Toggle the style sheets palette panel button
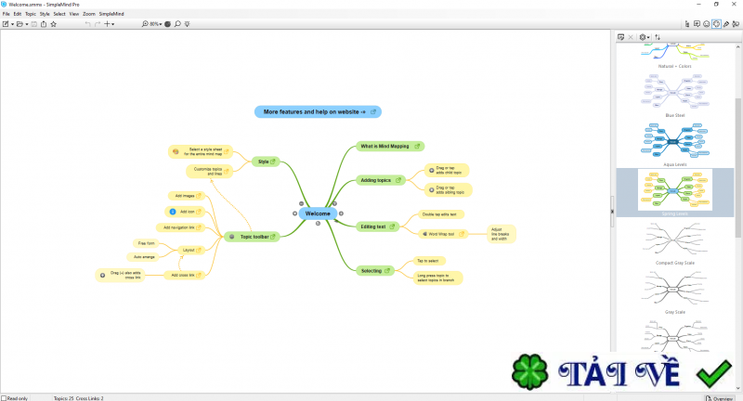743x401 pixels. (716, 24)
